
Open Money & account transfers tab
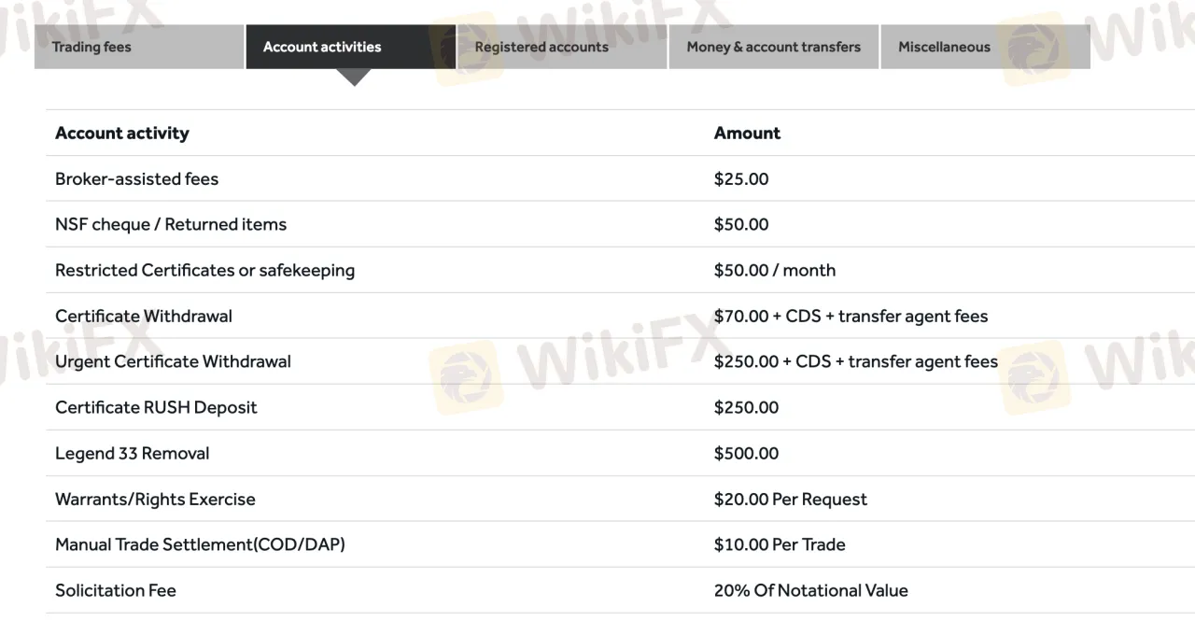pyautogui.click(x=774, y=47)
